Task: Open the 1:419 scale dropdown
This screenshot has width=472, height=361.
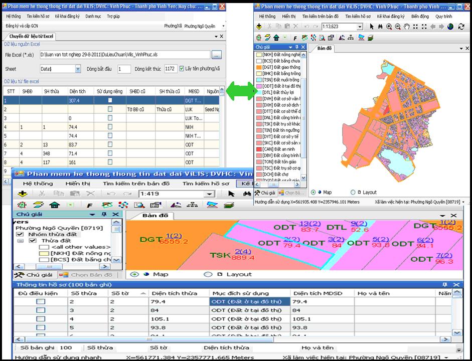Action: coord(209,194)
